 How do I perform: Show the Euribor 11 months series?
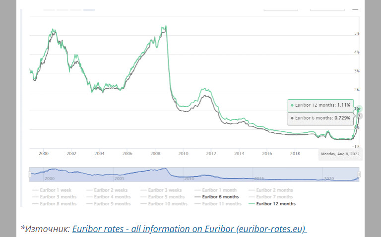223,204
